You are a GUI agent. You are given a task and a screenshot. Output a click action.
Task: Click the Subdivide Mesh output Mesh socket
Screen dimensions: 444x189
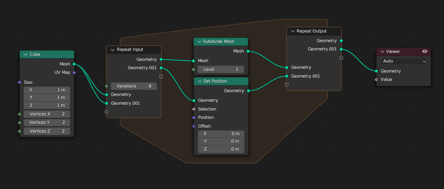[248, 51]
